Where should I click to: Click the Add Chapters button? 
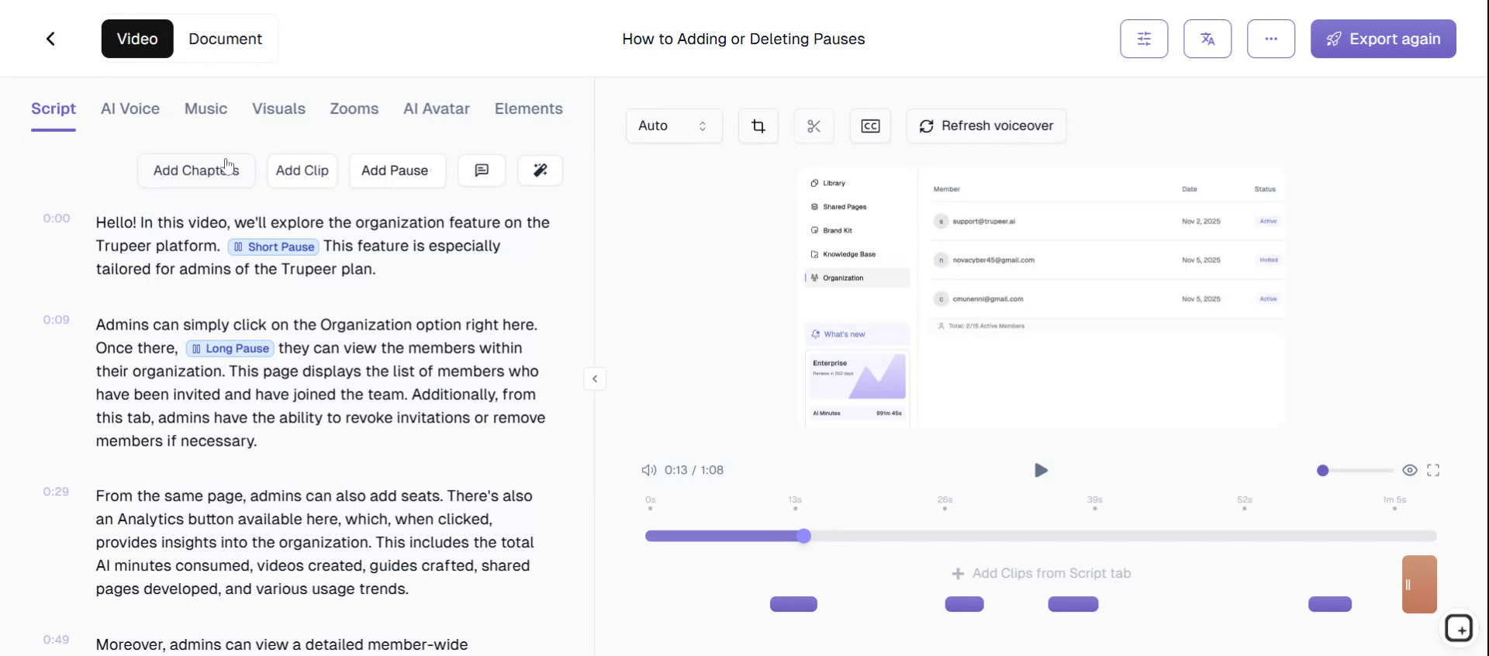coord(196,171)
